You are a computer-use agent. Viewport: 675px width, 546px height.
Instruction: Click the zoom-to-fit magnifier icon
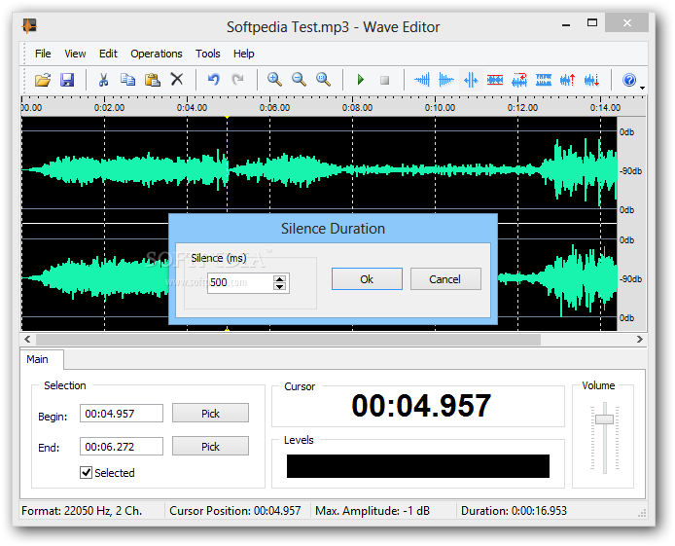323,80
